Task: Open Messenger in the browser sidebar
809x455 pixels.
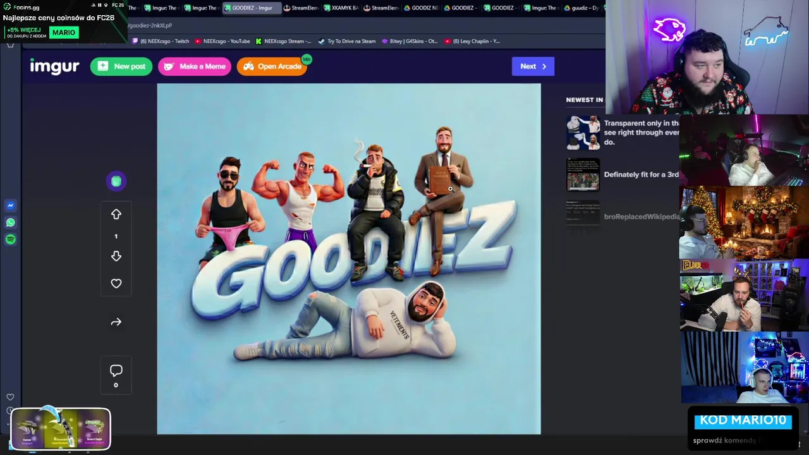Action: [11, 205]
